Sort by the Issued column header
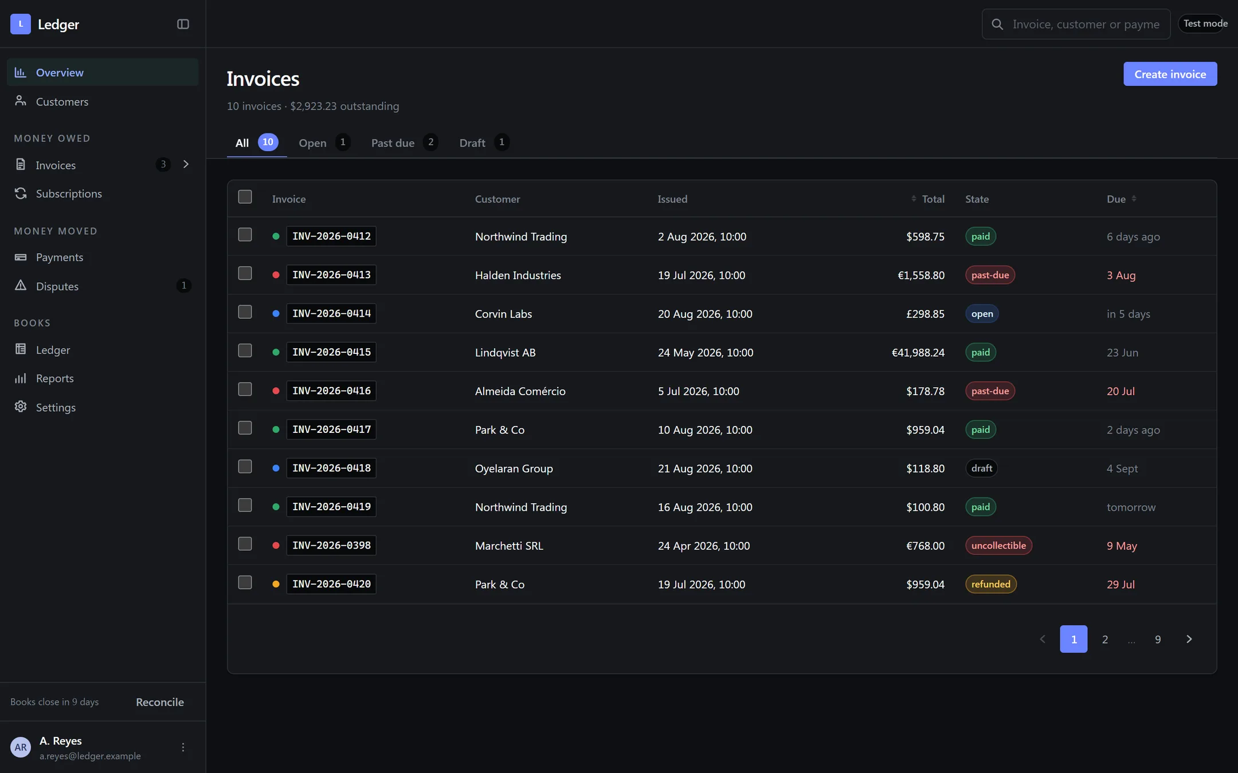This screenshot has height=773, width=1238. click(x=672, y=199)
